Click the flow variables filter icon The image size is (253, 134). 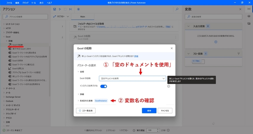[238, 54]
